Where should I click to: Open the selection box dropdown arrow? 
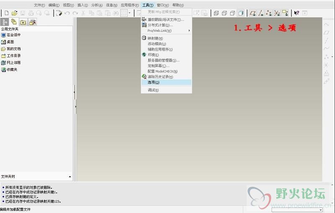tap(129, 13)
